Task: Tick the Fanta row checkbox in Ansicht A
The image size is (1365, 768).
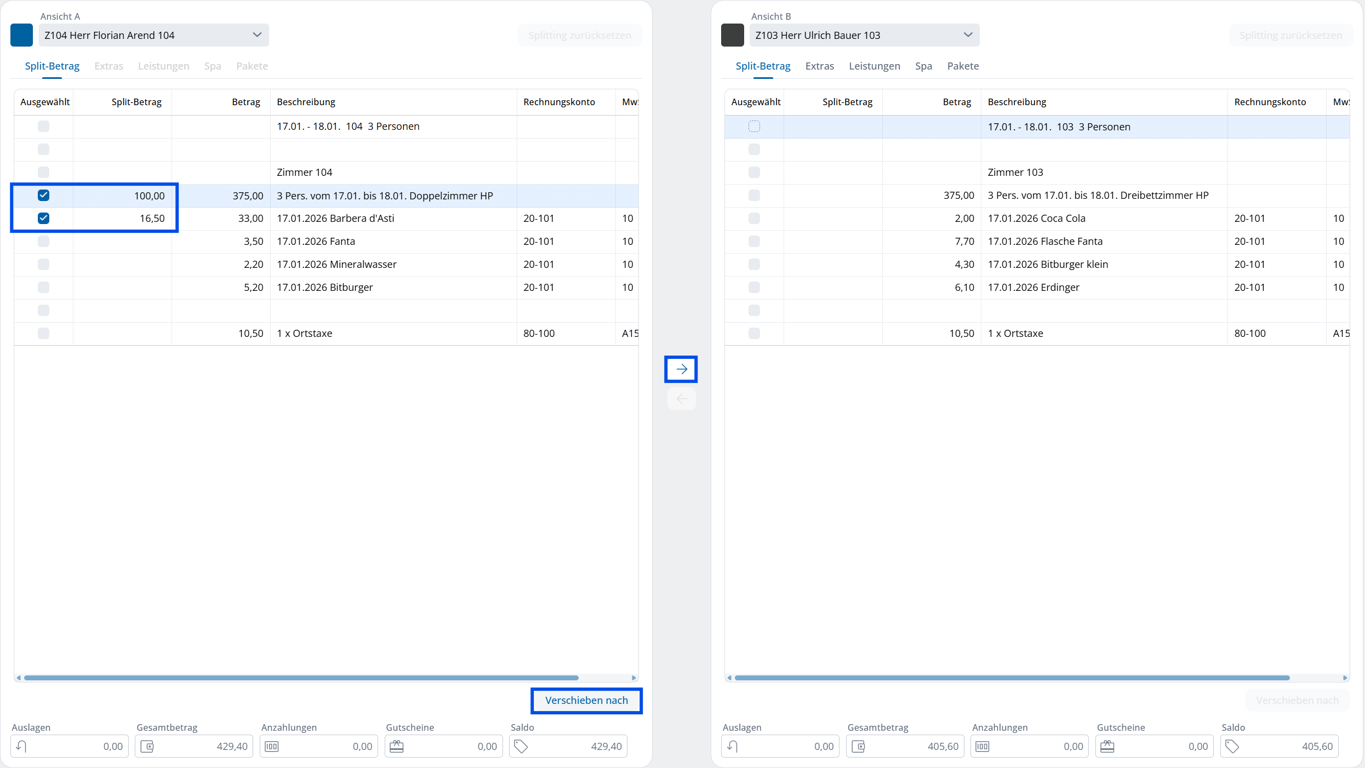Action: pos(43,241)
